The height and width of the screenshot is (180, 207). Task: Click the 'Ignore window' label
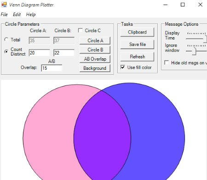(172, 48)
